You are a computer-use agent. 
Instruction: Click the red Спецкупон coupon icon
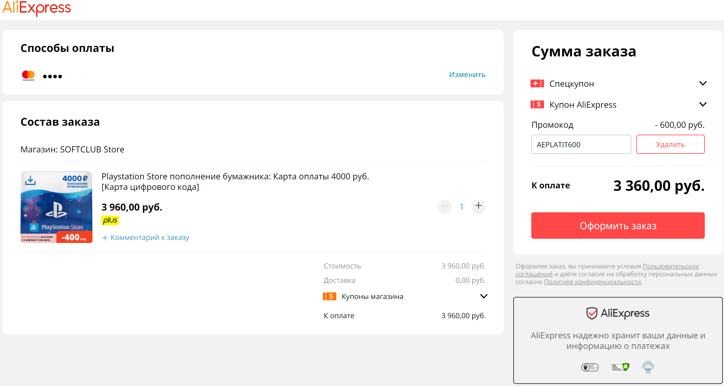point(537,83)
